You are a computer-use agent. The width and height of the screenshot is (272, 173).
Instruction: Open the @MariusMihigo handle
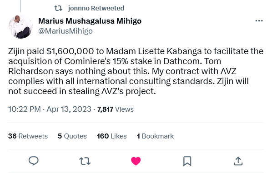pyautogui.click(x=65, y=31)
